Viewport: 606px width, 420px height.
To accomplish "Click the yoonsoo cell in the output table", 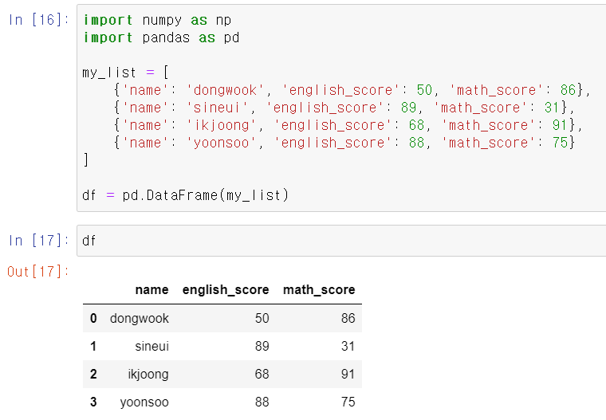I will pos(144,402).
